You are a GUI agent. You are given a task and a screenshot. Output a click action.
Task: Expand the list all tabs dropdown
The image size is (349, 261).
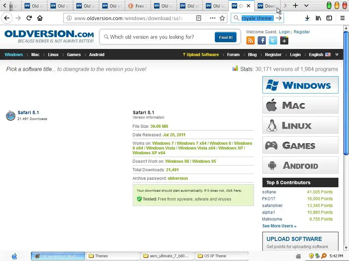pos(306,5)
